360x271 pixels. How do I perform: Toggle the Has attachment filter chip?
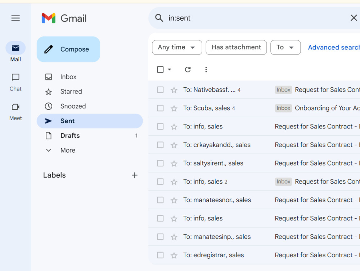[x=236, y=47]
